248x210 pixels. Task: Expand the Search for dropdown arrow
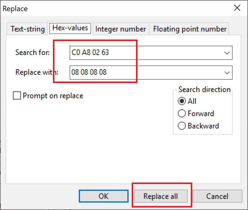[227, 53]
